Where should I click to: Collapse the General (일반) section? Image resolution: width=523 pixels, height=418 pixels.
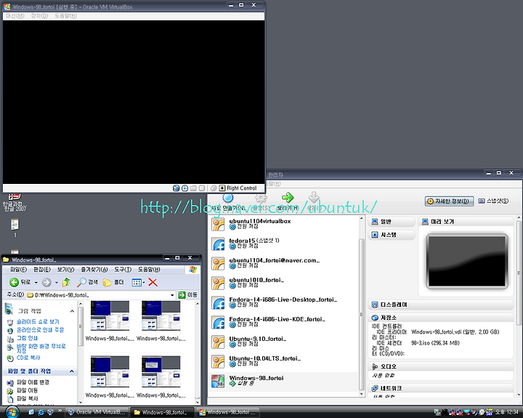392,222
